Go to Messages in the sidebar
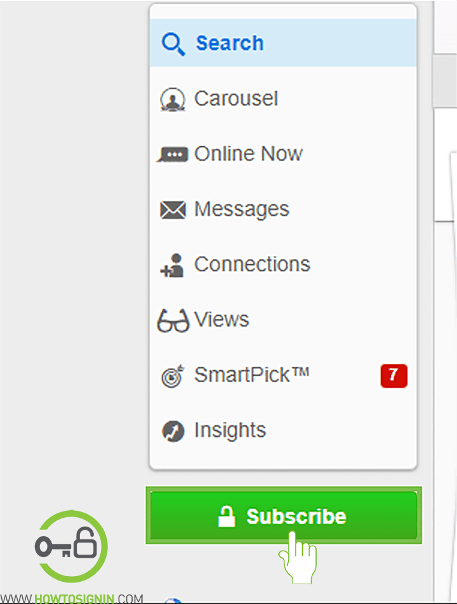The height and width of the screenshot is (604, 457). coord(283,209)
